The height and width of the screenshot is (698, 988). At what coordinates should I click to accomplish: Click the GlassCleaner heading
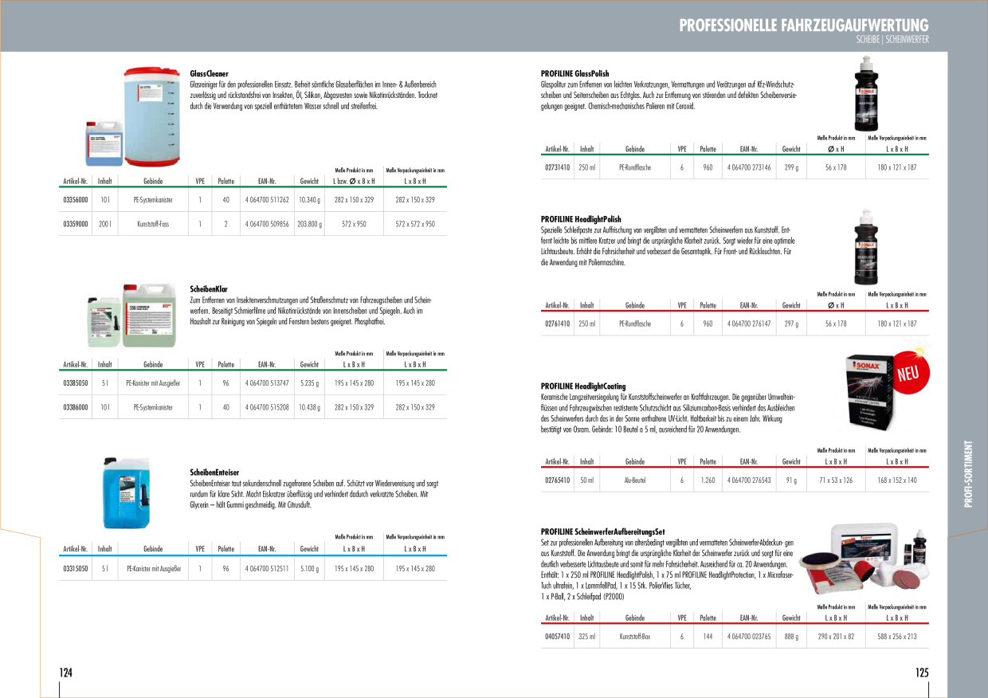(x=210, y=73)
